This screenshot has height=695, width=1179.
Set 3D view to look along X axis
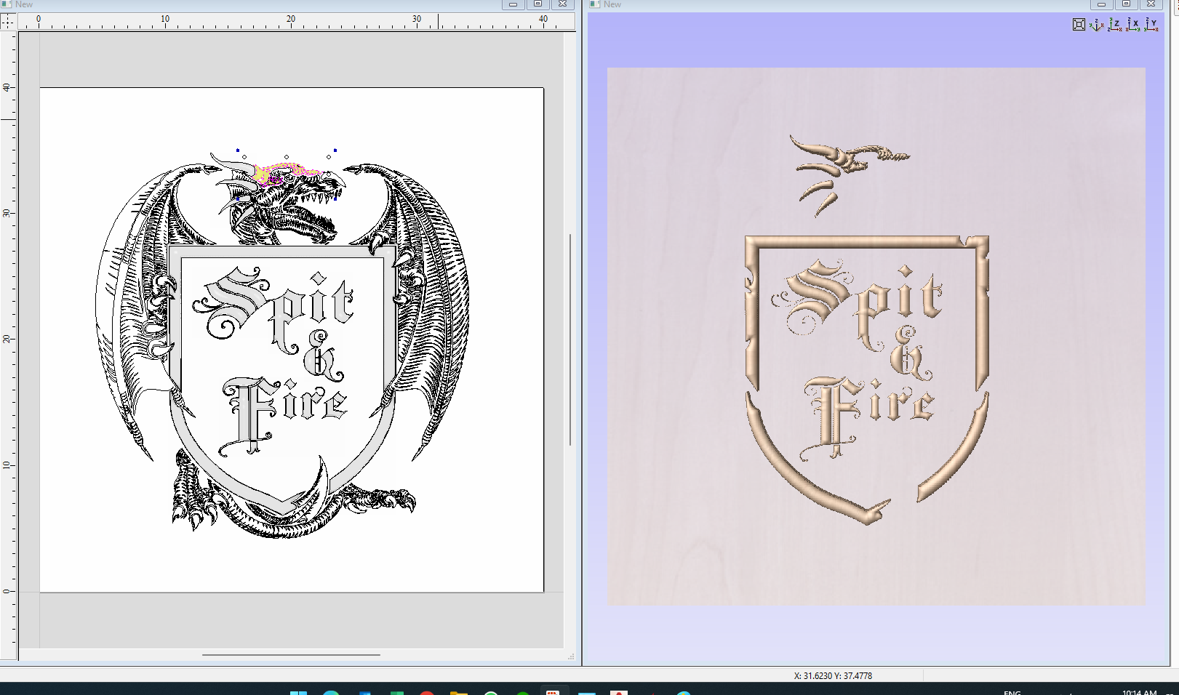[1133, 25]
